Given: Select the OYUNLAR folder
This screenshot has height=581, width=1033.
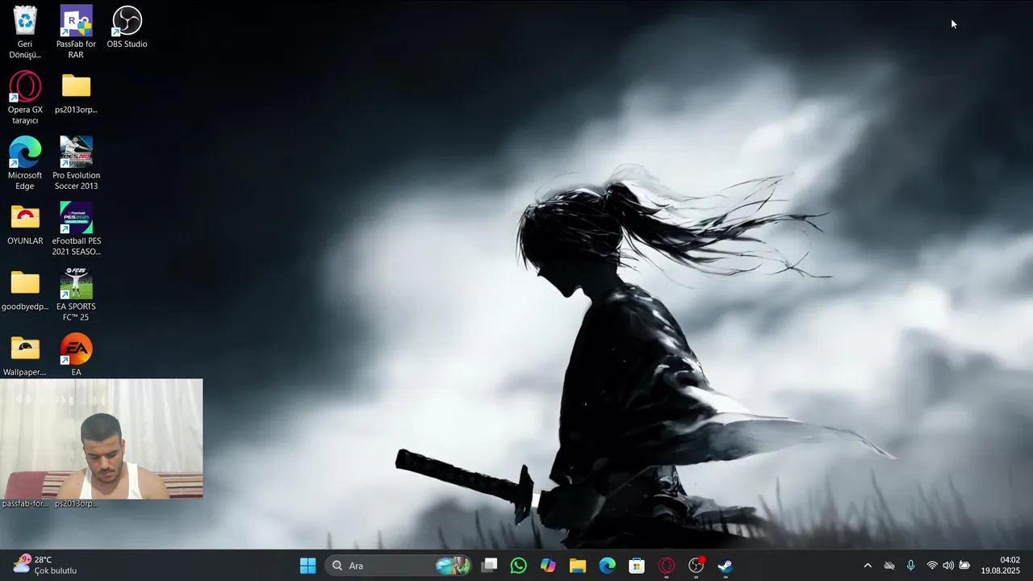Looking at the screenshot, I should [25, 224].
